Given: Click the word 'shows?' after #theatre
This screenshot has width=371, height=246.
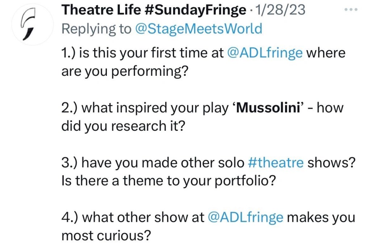Looking at the screenshot, I should [331, 163].
